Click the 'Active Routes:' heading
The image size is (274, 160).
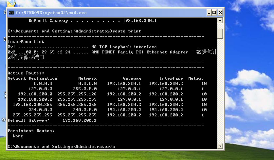click(26, 73)
